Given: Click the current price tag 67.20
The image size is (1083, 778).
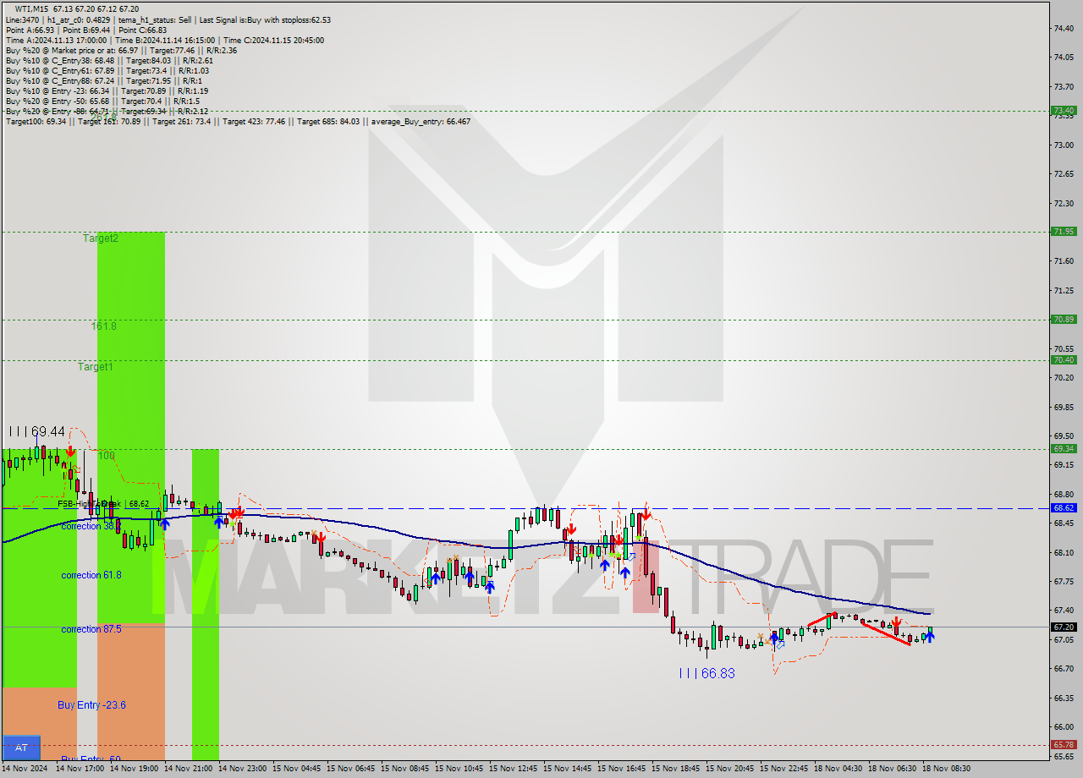Looking at the screenshot, I should pos(1063,627).
